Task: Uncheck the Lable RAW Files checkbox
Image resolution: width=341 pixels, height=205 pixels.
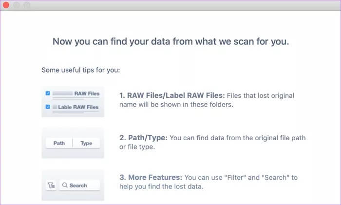Action: coord(48,107)
